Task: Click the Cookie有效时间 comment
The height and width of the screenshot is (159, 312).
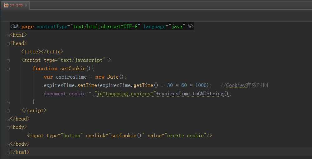Action: tap(244, 85)
